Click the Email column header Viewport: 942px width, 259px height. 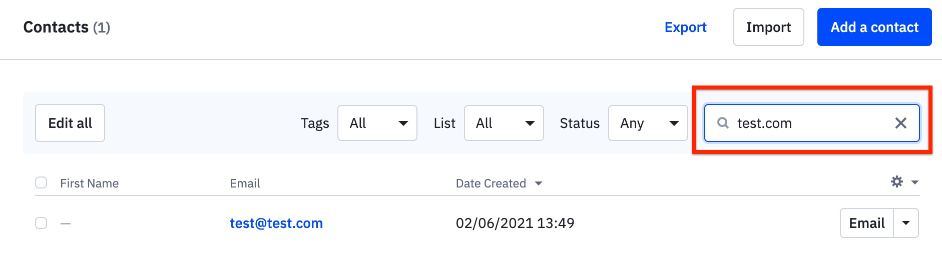[x=245, y=183]
